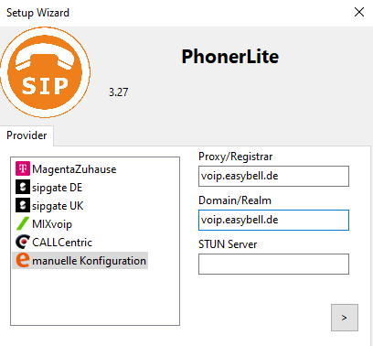This screenshot has height=346, width=373.
Task: Click the sipgate DE logo icon
Action: pyautogui.click(x=23, y=187)
